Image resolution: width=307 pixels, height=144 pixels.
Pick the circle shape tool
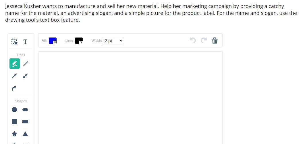pyautogui.click(x=14, y=110)
